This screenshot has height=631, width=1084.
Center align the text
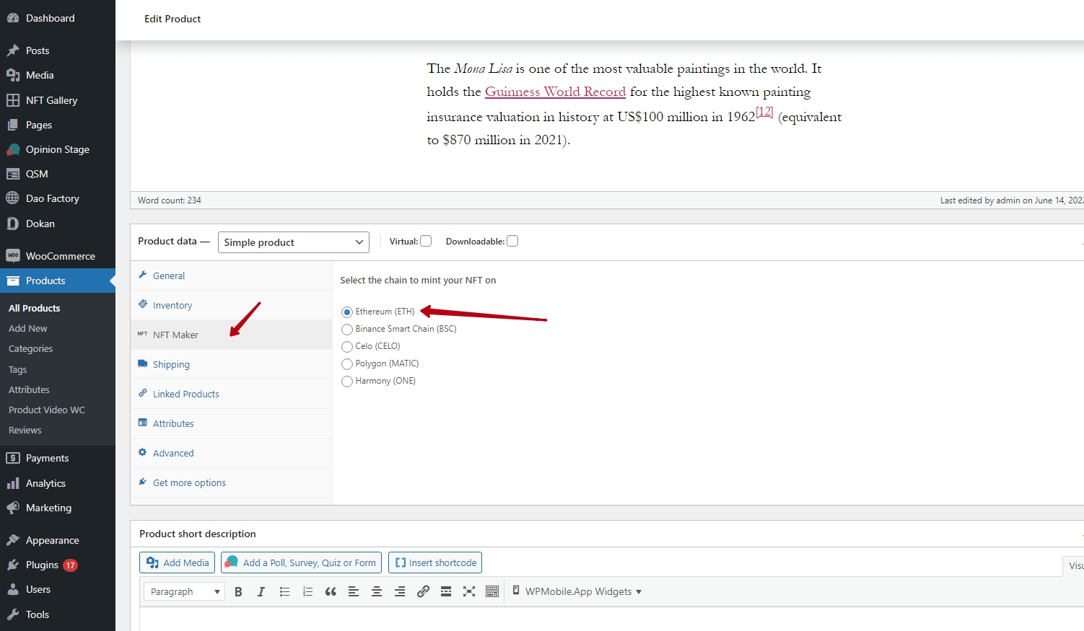click(x=377, y=591)
